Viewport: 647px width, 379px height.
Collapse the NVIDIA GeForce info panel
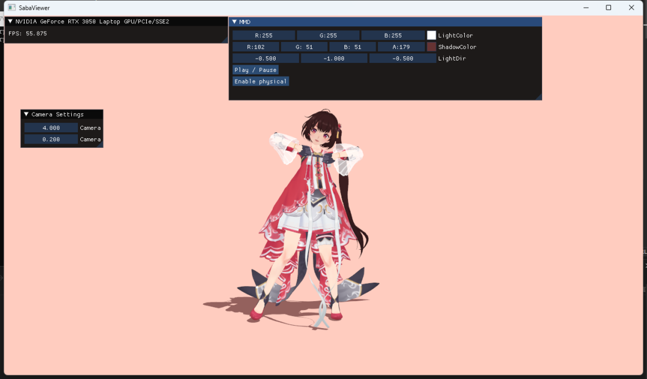click(x=9, y=21)
